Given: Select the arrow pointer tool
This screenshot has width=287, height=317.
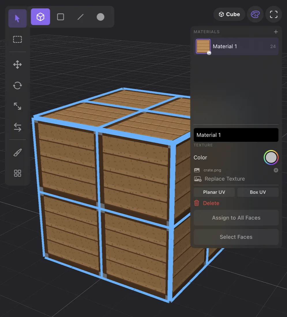Looking at the screenshot, I should pos(17,18).
